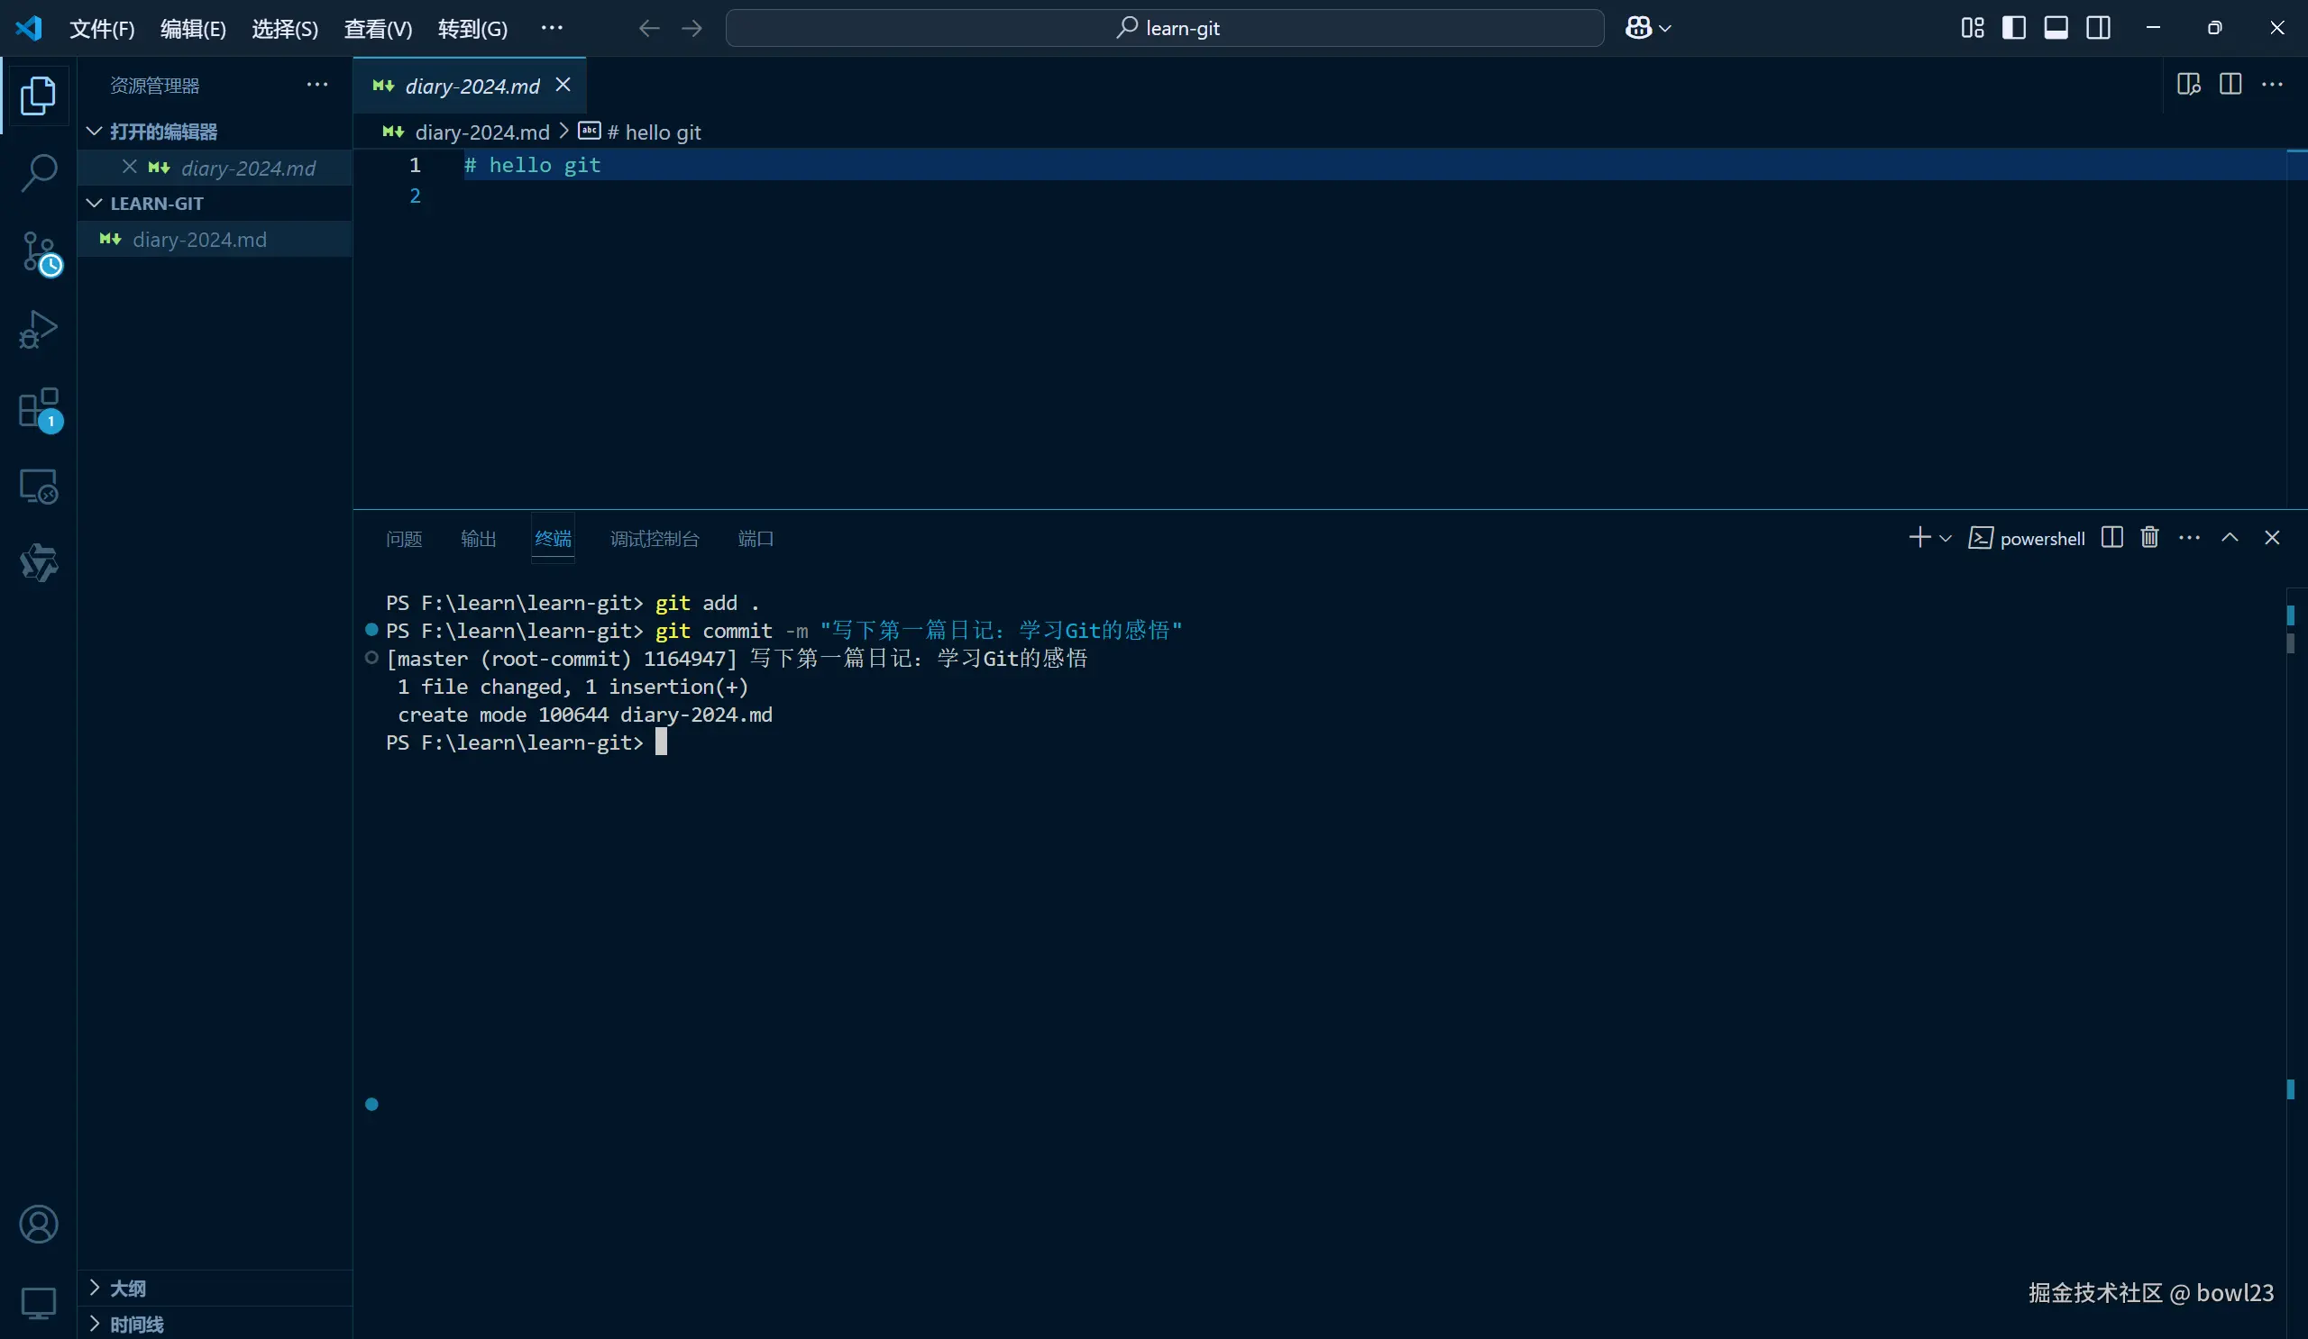Click diary-2024.md breadcrumb link
The image size is (2308, 1339).
481,132
